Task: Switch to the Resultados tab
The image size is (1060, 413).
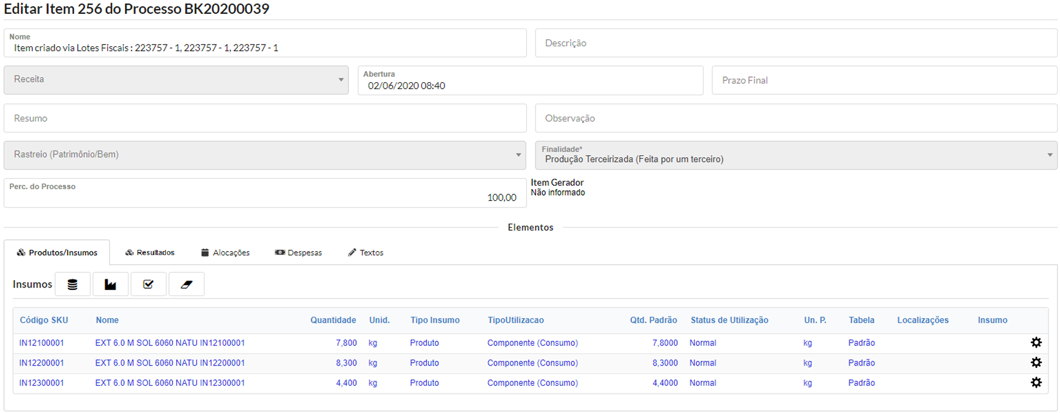Action: tap(150, 253)
